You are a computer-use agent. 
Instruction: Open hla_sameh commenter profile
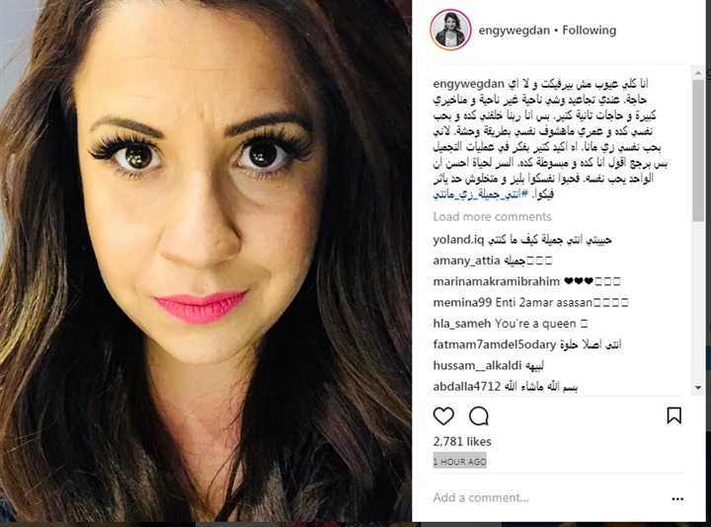click(x=461, y=324)
